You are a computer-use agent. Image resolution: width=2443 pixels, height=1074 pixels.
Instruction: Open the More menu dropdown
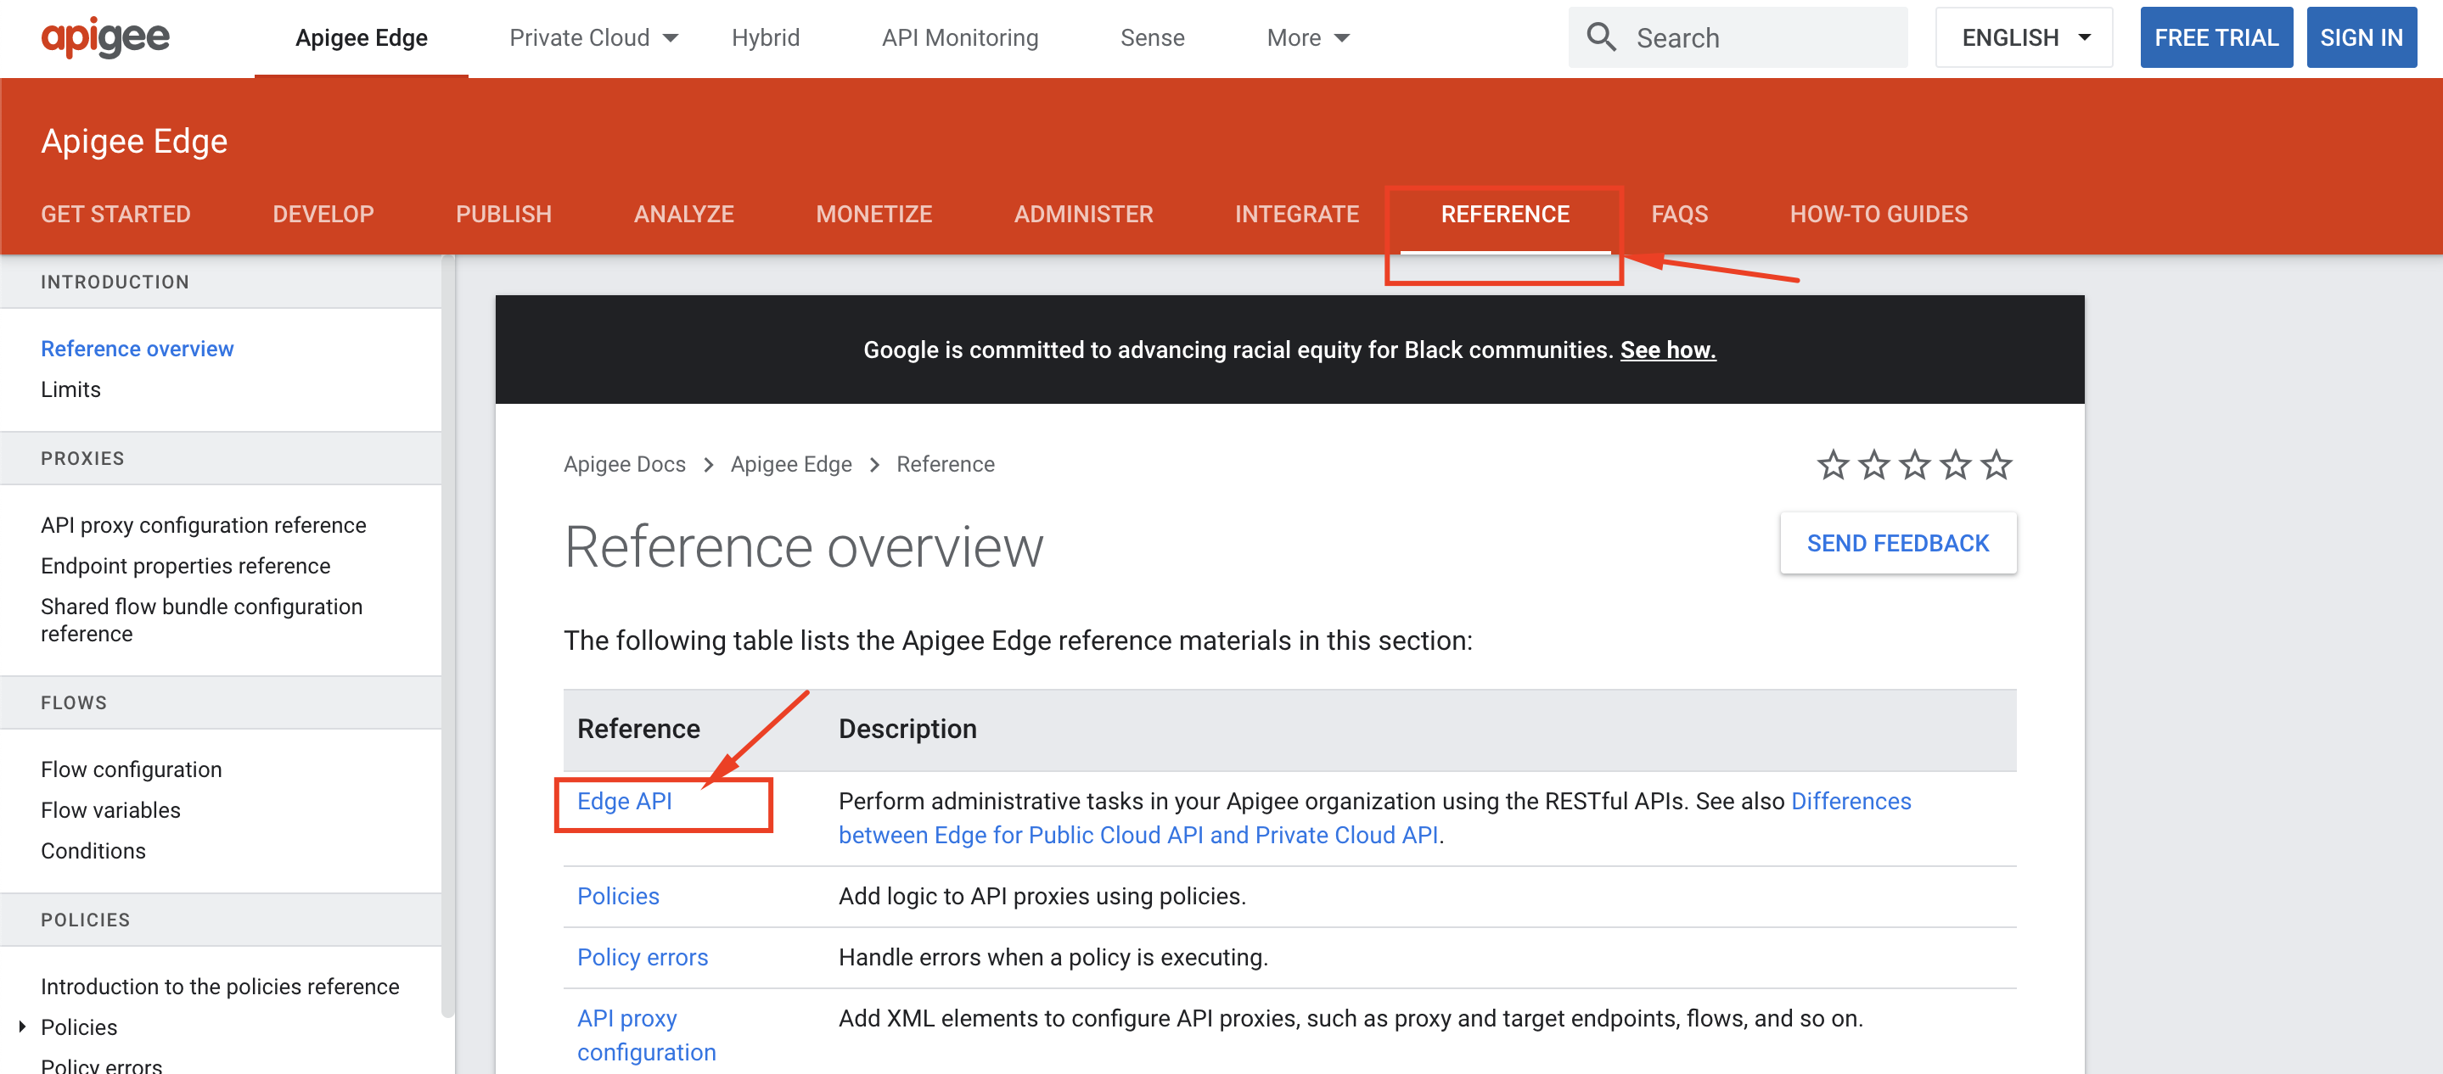1308,38
